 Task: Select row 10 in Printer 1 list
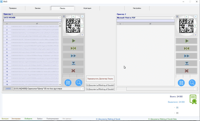click(x=32, y=56)
